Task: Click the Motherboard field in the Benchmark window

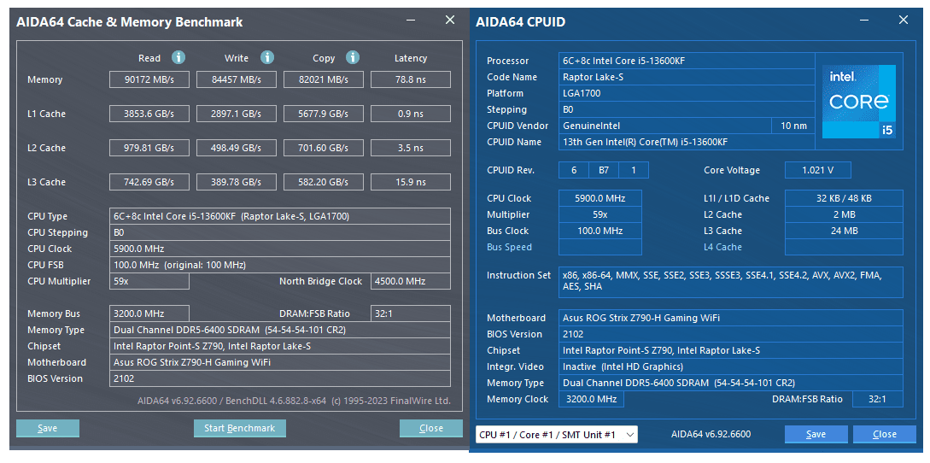Action: (280, 362)
